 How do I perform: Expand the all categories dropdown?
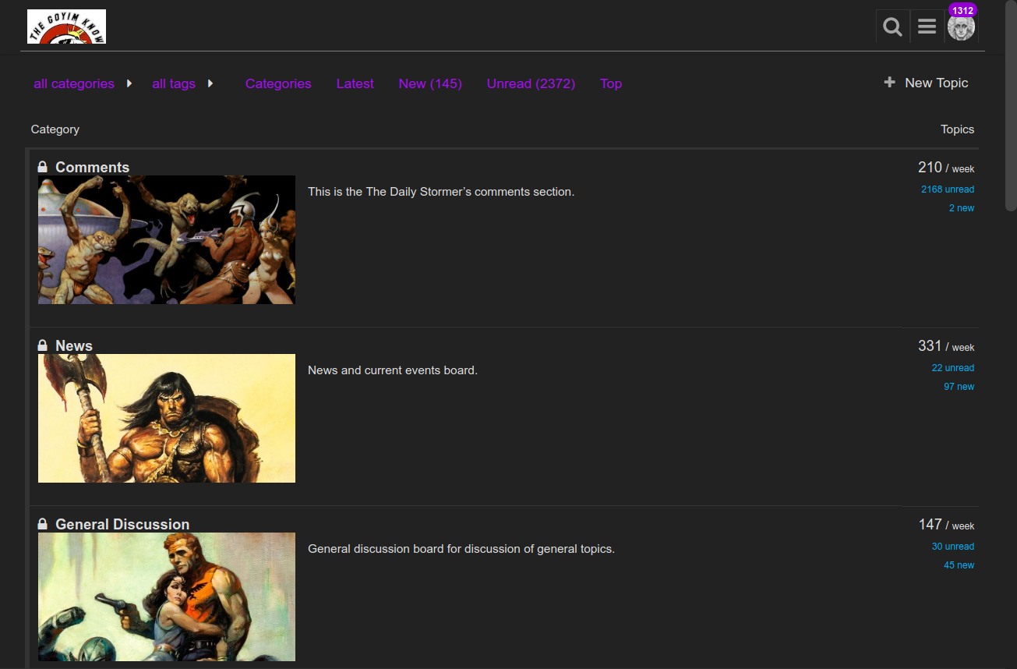[x=83, y=83]
